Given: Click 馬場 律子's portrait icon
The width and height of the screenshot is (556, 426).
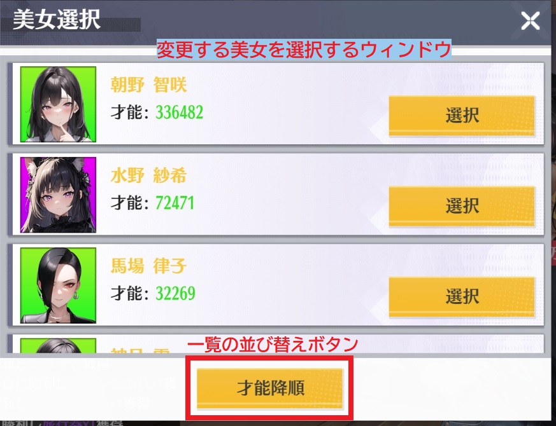Looking at the screenshot, I should coord(58,285).
